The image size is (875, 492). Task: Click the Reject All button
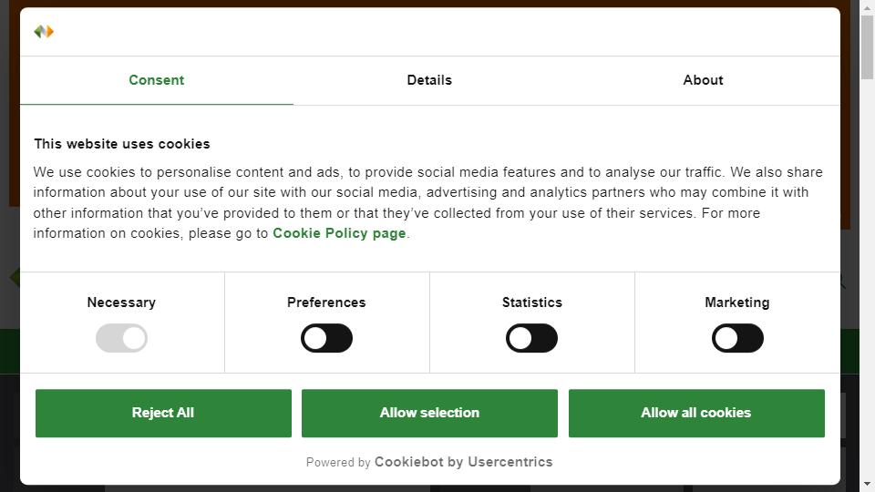[x=163, y=413]
